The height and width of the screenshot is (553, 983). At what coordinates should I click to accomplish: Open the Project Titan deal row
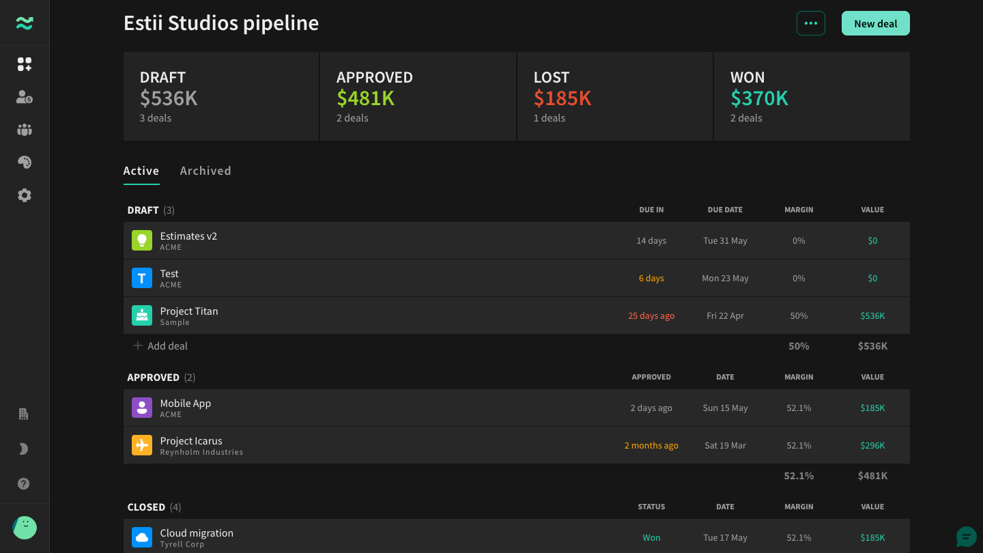[517, 315]
